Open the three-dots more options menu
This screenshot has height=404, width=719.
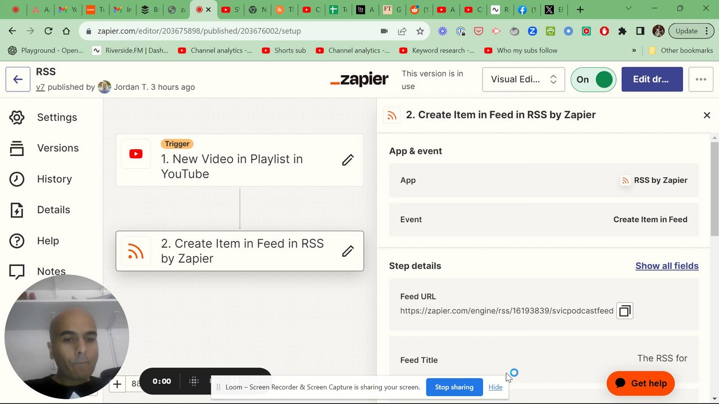coord(700,79)
